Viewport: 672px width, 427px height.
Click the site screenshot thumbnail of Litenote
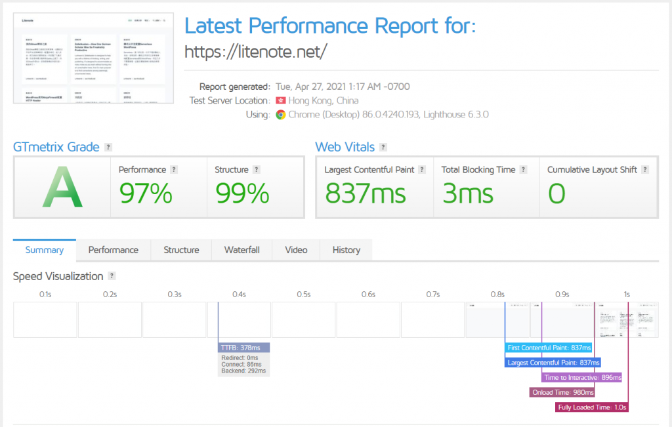(93, 58)
